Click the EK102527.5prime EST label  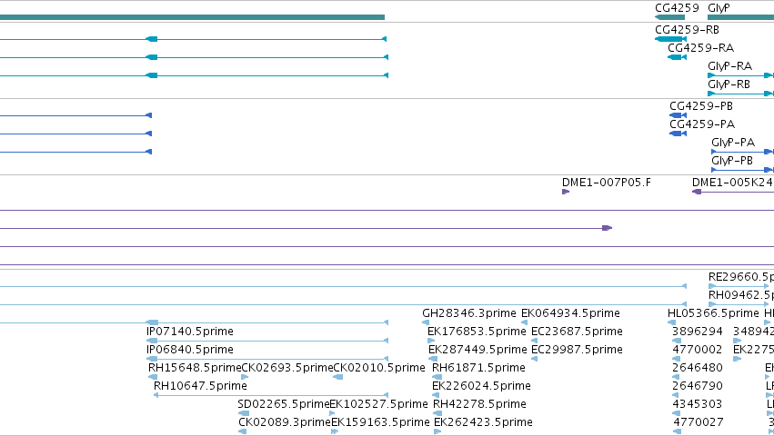click(x=378, y=404)
